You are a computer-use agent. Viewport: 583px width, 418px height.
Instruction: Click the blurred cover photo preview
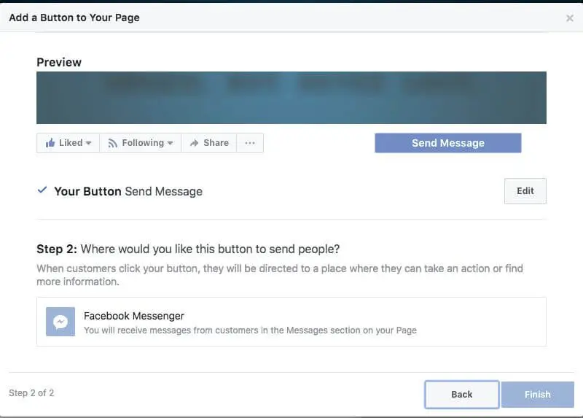pyautogui.click(x=291, y=98)
